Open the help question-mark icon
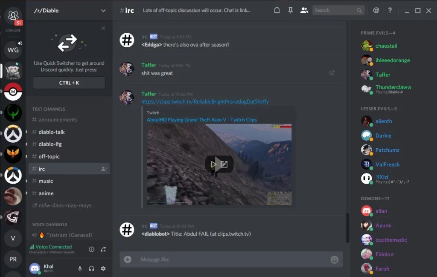Viewport: 437px width, 277px height. (390, 10)
